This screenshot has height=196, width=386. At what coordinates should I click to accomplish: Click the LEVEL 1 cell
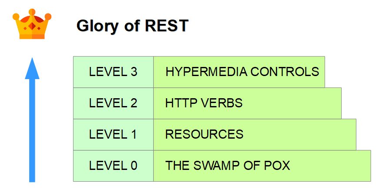pos(113,135)
